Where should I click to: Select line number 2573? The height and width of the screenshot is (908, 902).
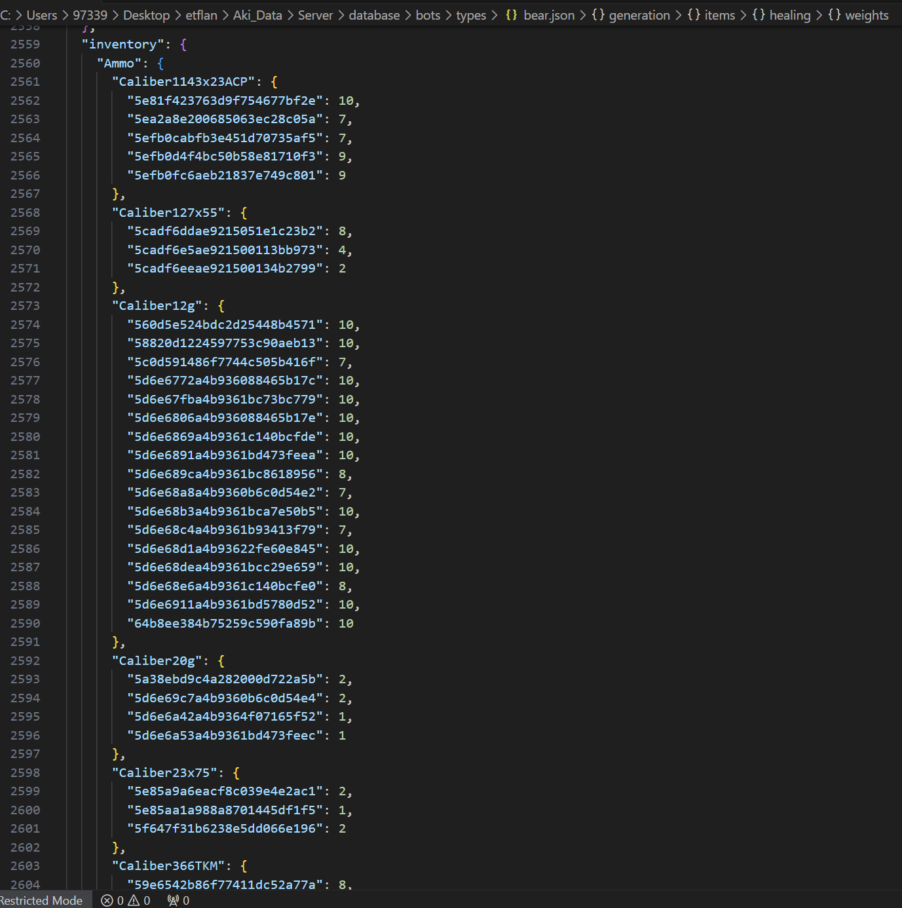tap(25, 306)
